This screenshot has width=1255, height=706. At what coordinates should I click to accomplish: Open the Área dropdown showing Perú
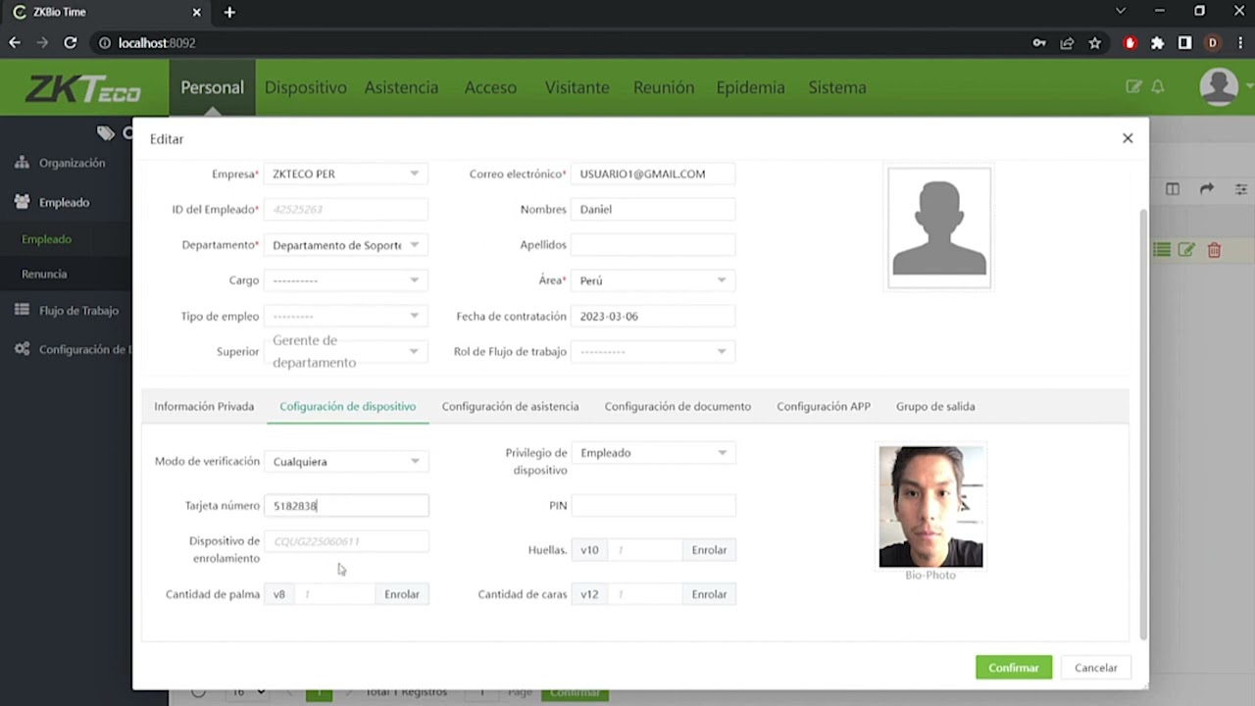[x=653, y=280]
